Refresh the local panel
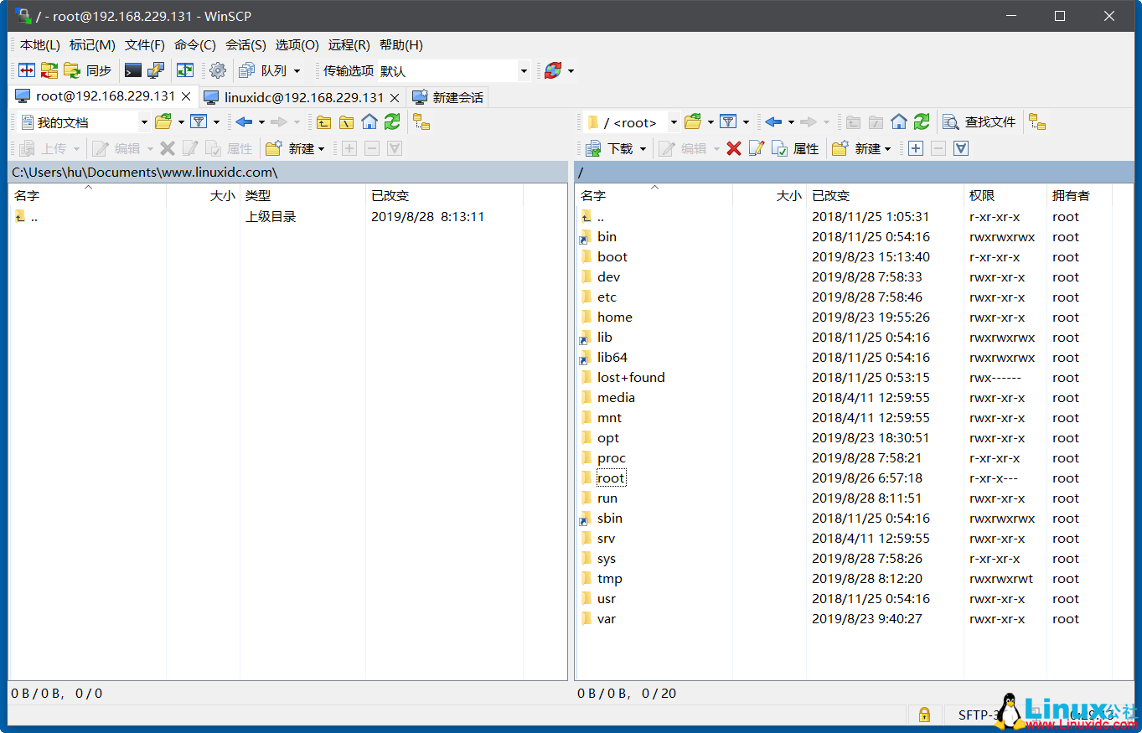This screenshot has height=733, width=1142. (x=392, y=121)
